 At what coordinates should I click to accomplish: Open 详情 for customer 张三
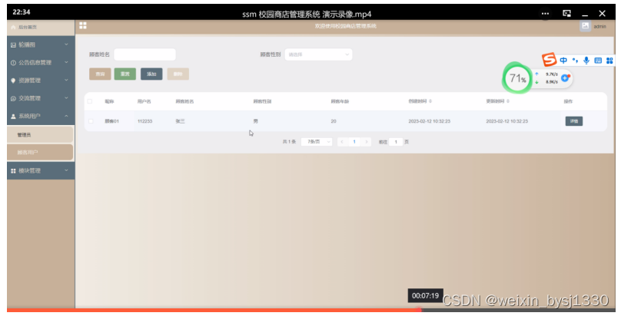574,121
